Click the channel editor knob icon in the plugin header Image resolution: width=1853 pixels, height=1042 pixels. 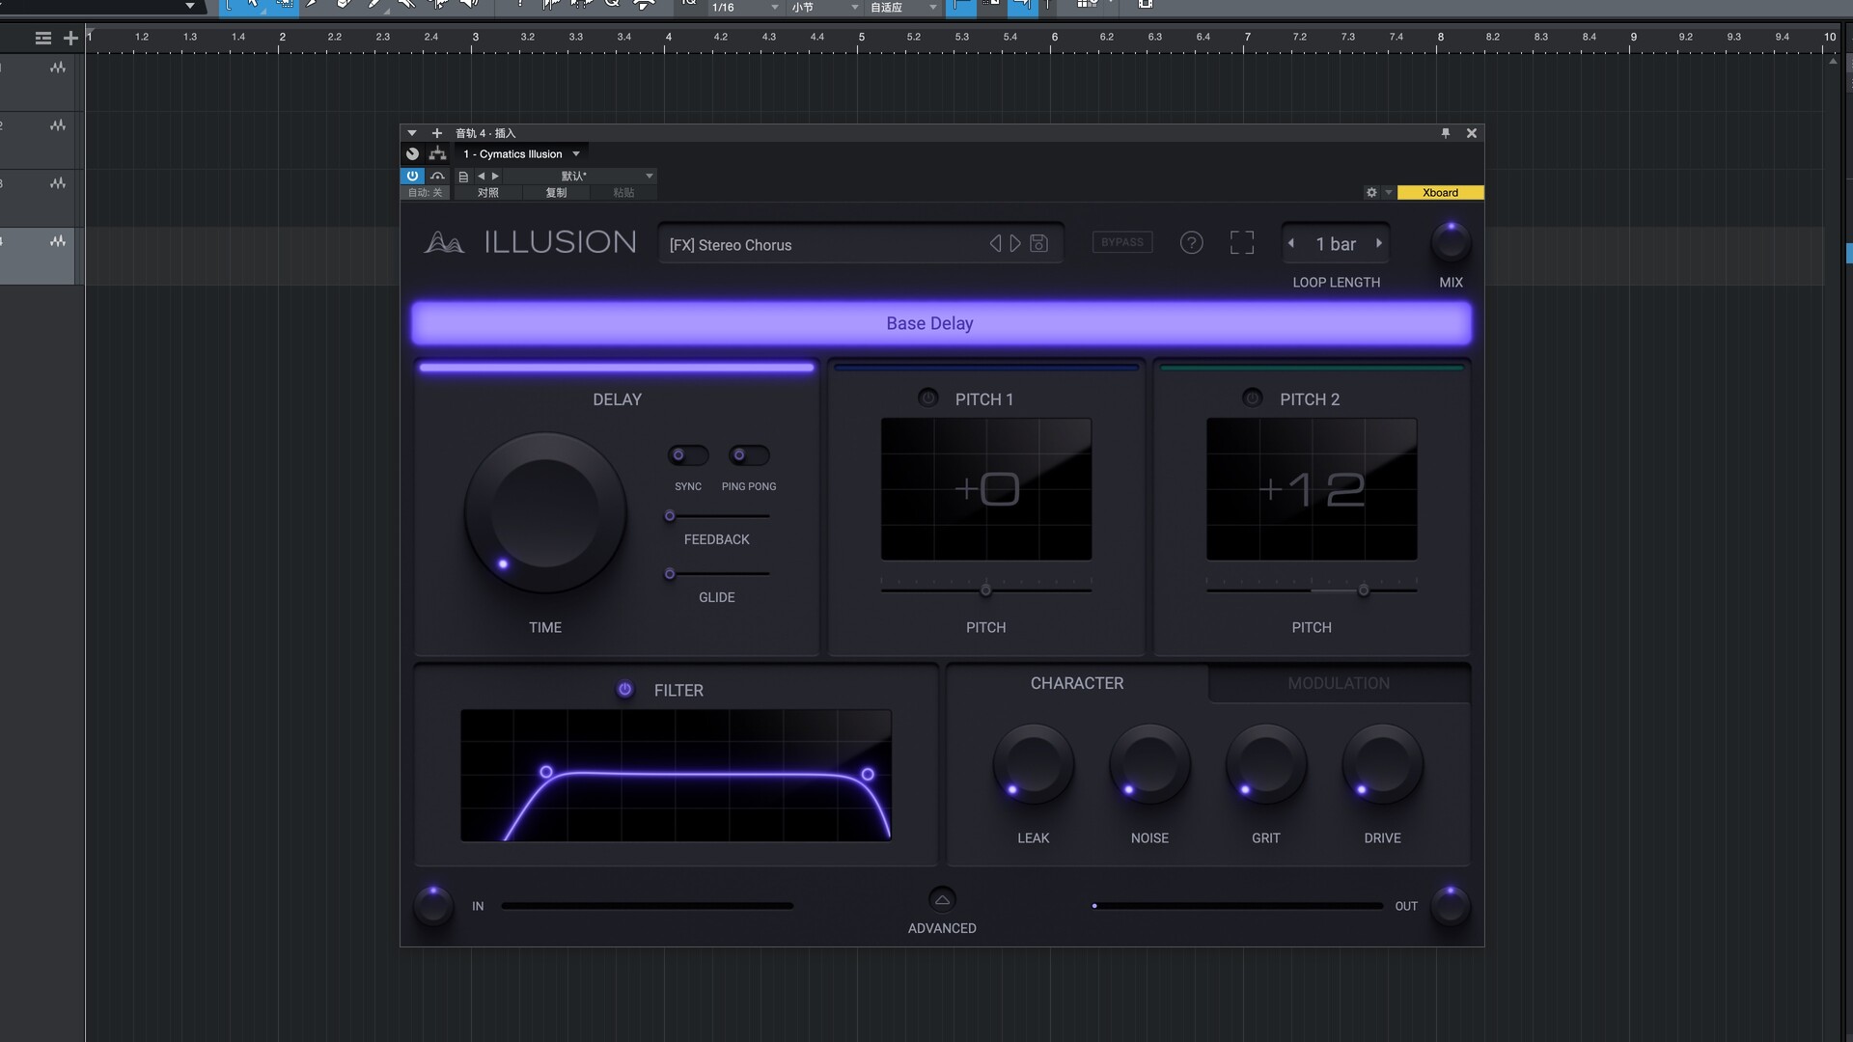tap(412, 154)
